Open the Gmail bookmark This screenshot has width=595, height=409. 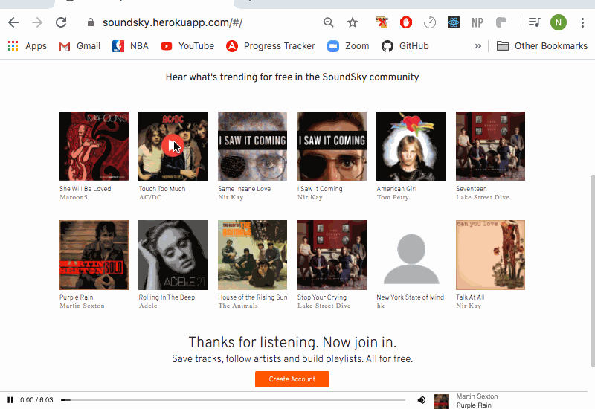coord(80,46)
